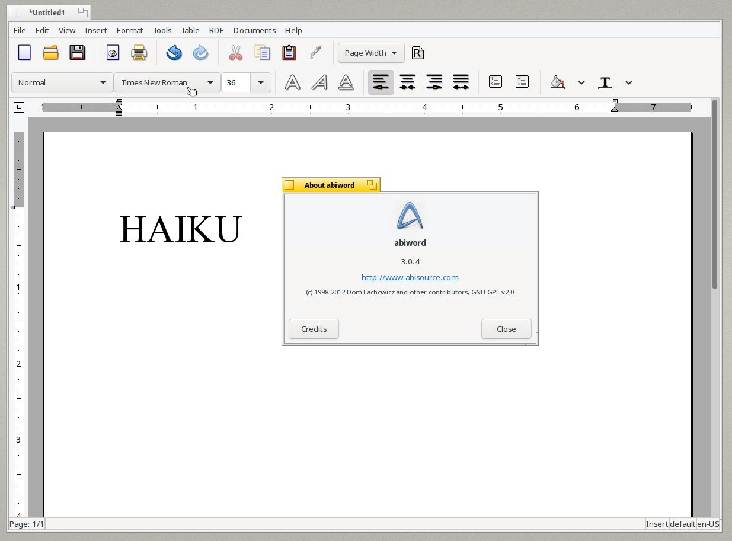Undo the last action
This screenshot has width=732, height=541.
tap(174, 53)
